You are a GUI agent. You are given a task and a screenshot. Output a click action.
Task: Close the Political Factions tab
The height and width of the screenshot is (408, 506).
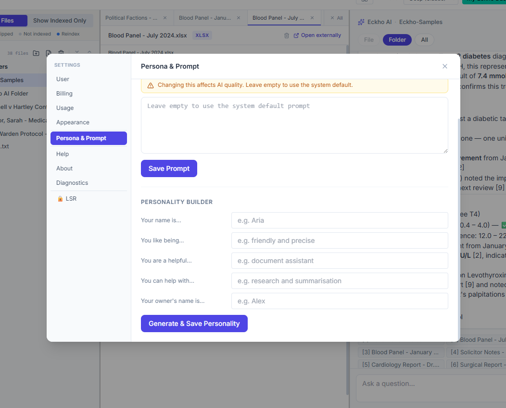(x=165, y=18)
